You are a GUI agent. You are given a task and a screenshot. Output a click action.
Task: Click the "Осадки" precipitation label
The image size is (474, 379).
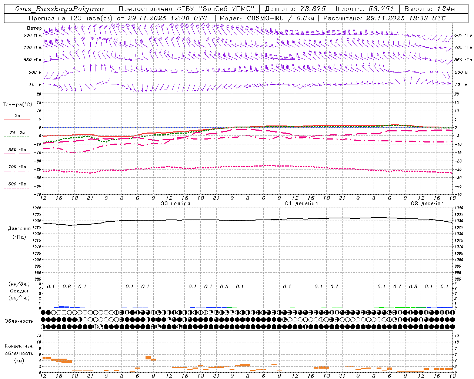[x=19, y=291]
